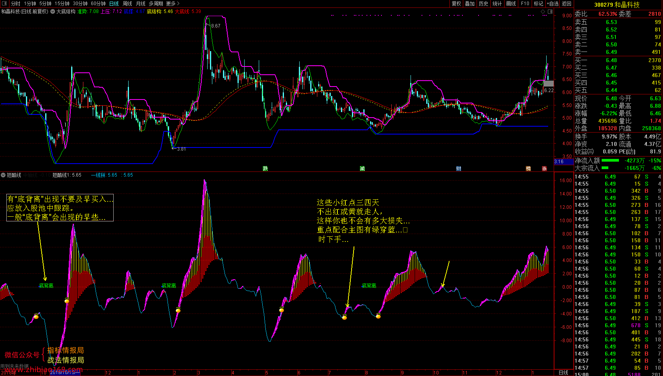Click the gray current price tag 6.22
663x376 pixels.
point(549,90)
